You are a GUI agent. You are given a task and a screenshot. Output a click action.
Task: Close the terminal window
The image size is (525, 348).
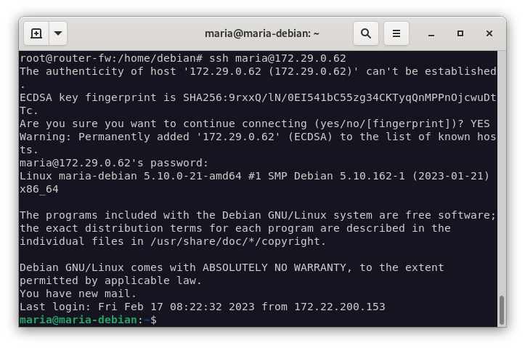click(x=489, y=33)
